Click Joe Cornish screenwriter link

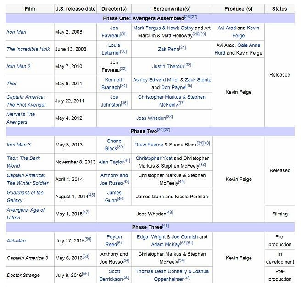click(184, 236)
